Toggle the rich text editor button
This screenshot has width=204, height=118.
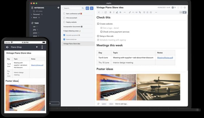[184, 12]
